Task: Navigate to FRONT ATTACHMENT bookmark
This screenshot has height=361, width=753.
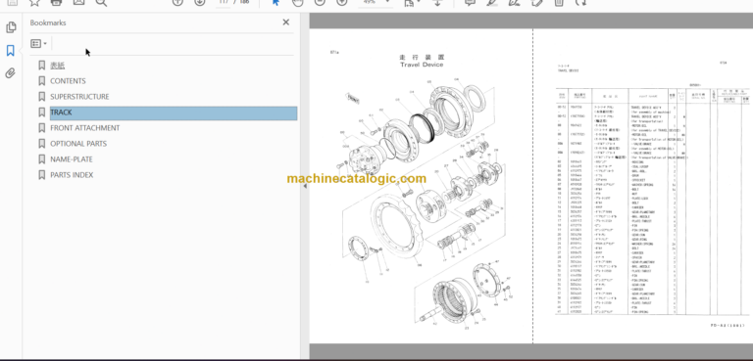Action: click(x=85, y=128)
